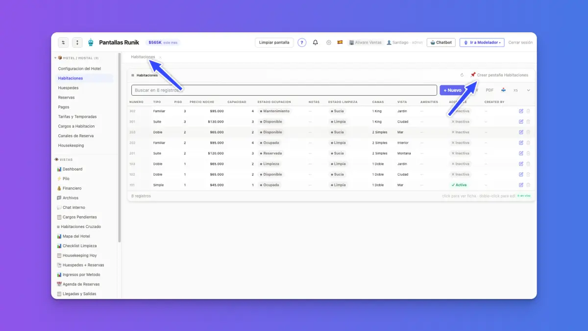The width and height of the screenshot is (588, 331).
Task: Open the settings gear icon
Action: coord(329,43)
